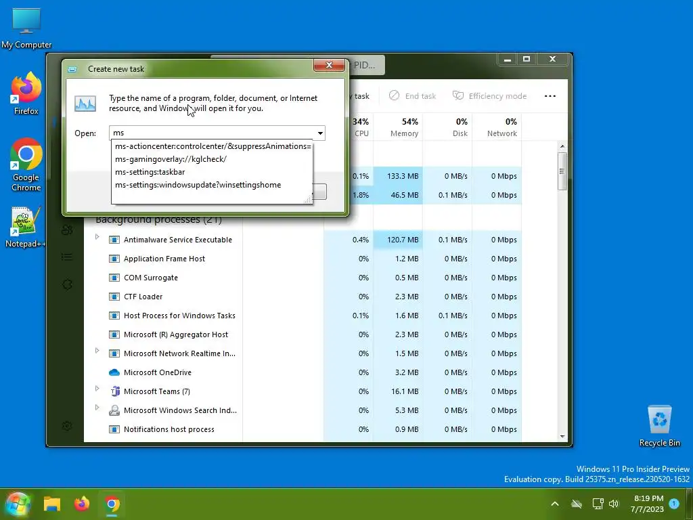
Task: Show hidden tray icons chevron
Action: tap(555, 504)
